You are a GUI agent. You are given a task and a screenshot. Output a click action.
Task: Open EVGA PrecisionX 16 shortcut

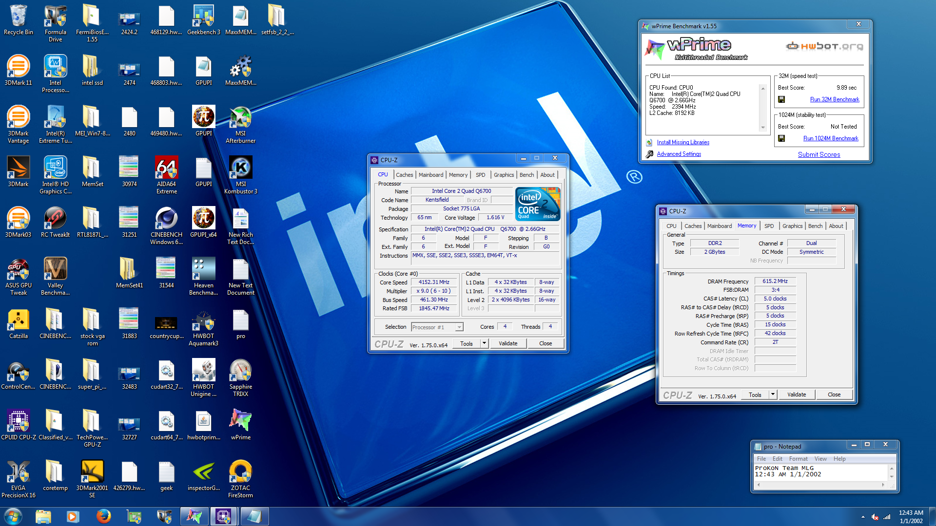click(x=19, y=480)
